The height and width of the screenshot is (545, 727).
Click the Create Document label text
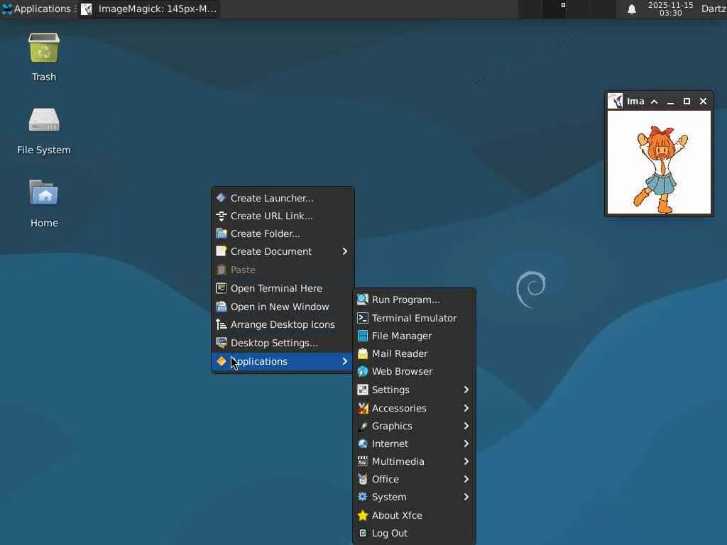271,251
